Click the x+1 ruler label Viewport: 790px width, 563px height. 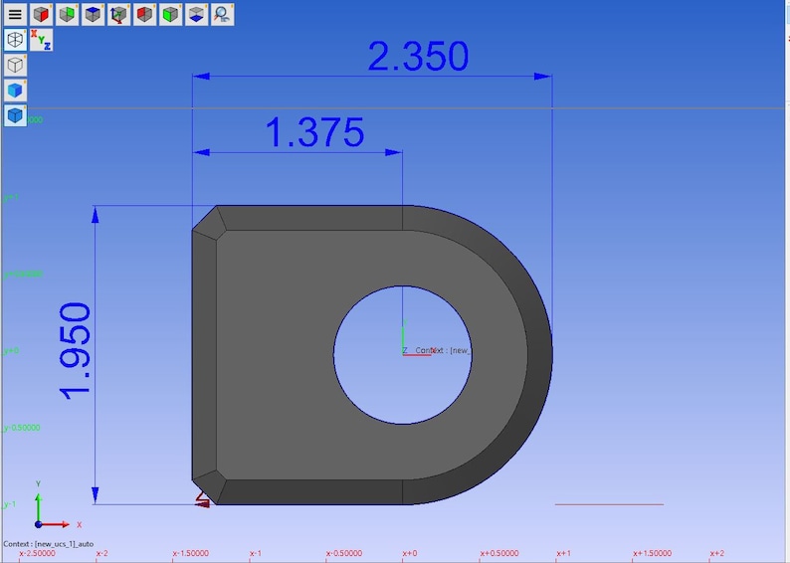(x=563, y=553)
